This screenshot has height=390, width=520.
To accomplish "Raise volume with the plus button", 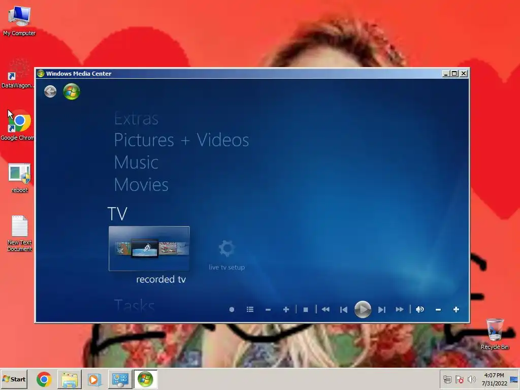I will click(457, 309).
